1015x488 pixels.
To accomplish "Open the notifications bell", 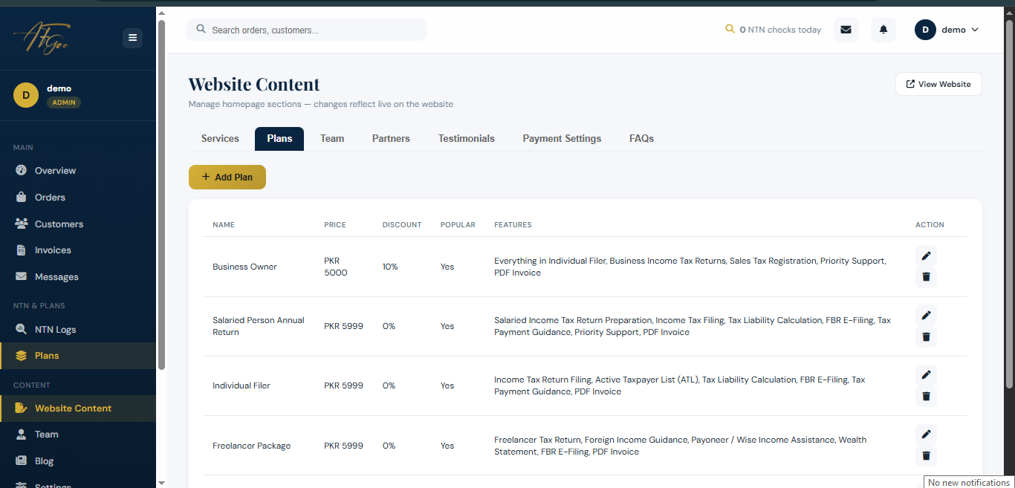I will tap(883, 30).
